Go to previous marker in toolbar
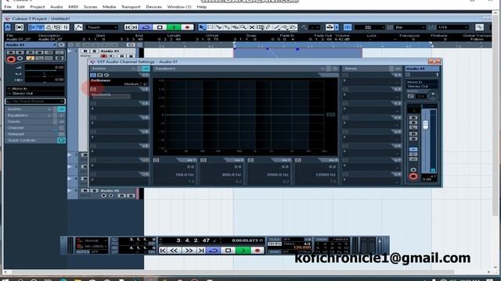The height and width of the screenshot is (281, 501). pyautogui.click(x=128, y=27)
